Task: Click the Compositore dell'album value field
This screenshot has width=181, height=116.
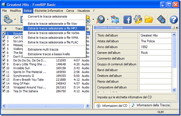Action: pos(155,87)
